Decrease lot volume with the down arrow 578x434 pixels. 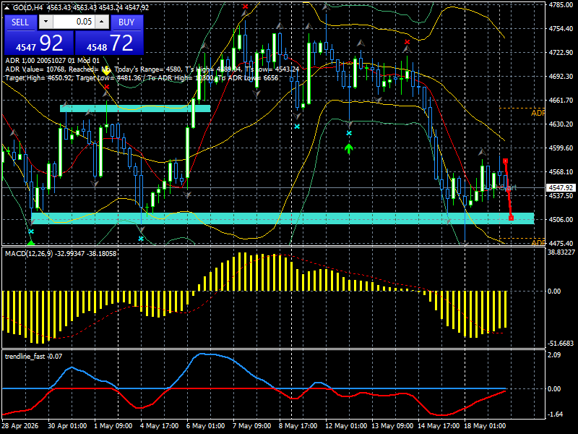tap(46, 22)
